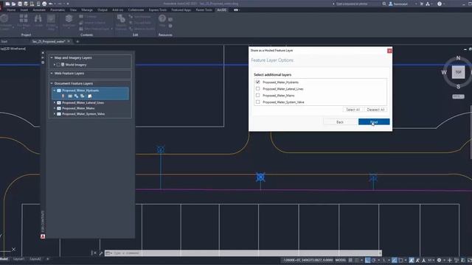Click the Save icon in quick access toolbar
Viewport: 472px width, 265px height.
tap(20, 4)
